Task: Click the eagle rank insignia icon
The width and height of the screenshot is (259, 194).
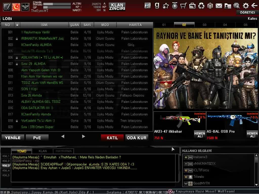Action: tap(25, 7)
